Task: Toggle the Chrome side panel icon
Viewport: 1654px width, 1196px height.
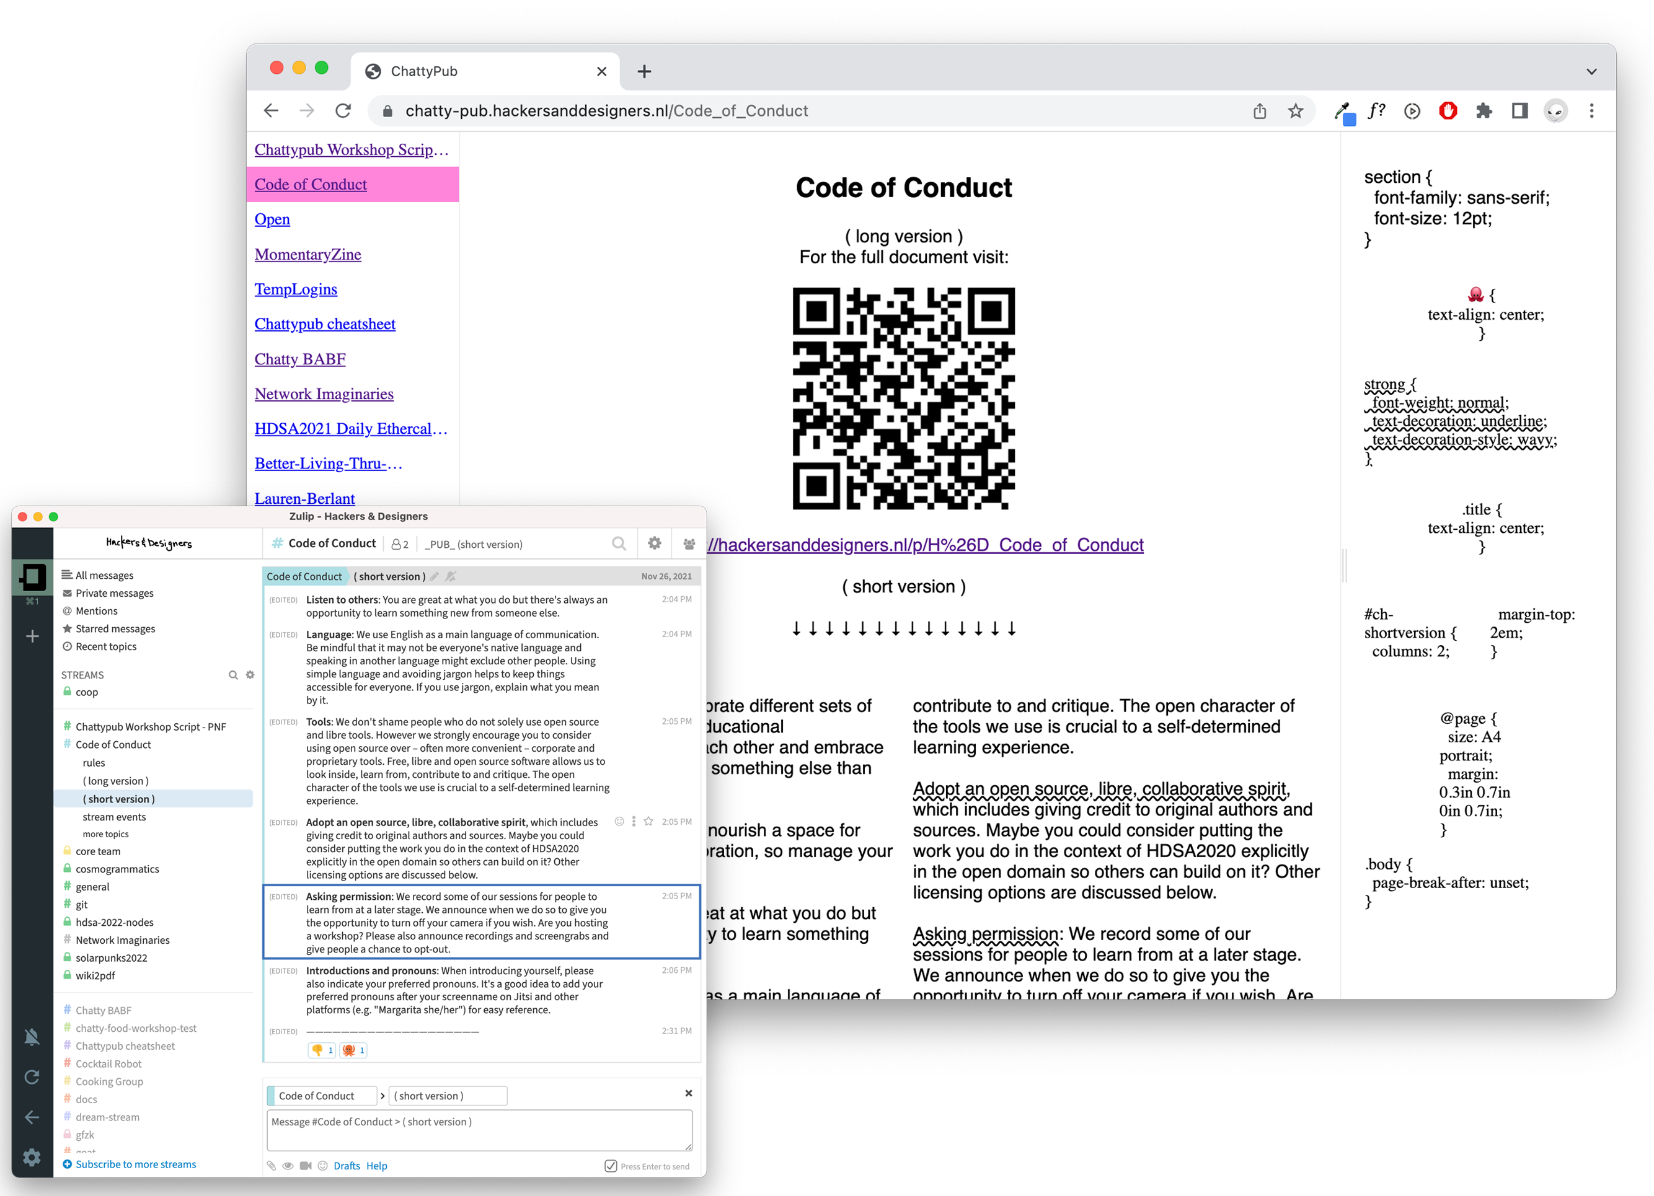Action: (x=1520, y=111)
